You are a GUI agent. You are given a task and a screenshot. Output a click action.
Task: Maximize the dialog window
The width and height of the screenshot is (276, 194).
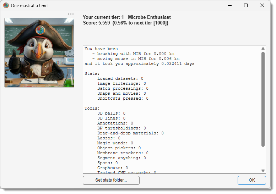tap(246, 5)
